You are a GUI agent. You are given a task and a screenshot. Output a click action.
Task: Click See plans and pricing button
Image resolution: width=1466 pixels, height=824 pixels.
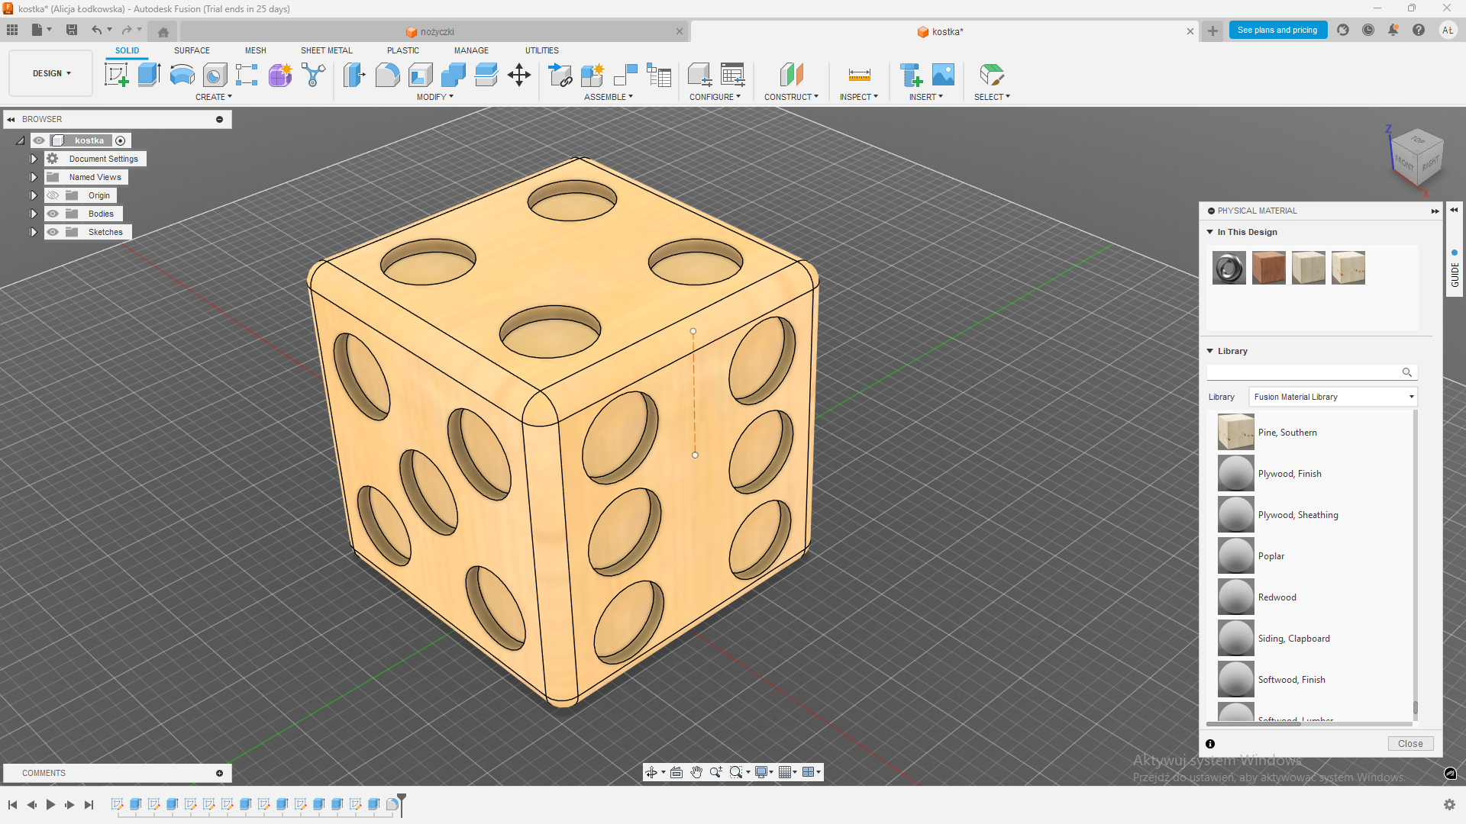tap(1277, 31)
